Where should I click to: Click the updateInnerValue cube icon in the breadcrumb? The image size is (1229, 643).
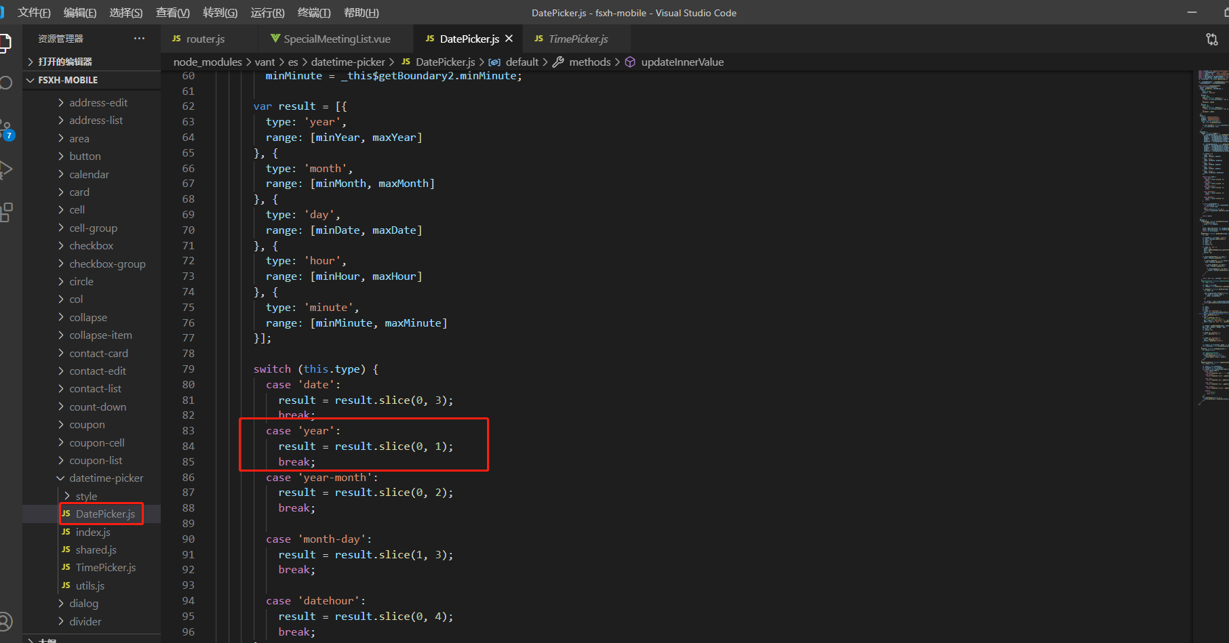630,62
